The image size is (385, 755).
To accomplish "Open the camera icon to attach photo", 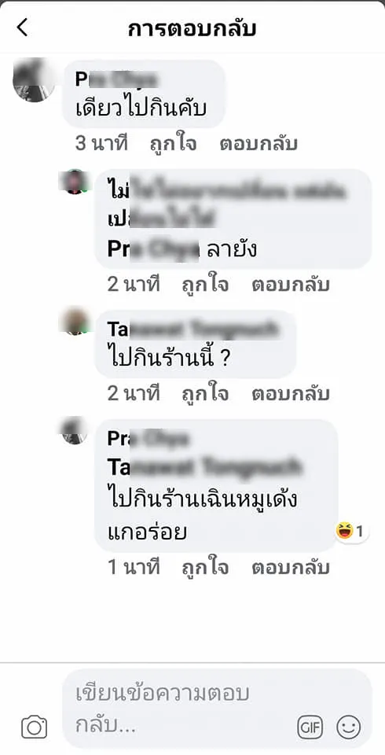I will (34, 727).
